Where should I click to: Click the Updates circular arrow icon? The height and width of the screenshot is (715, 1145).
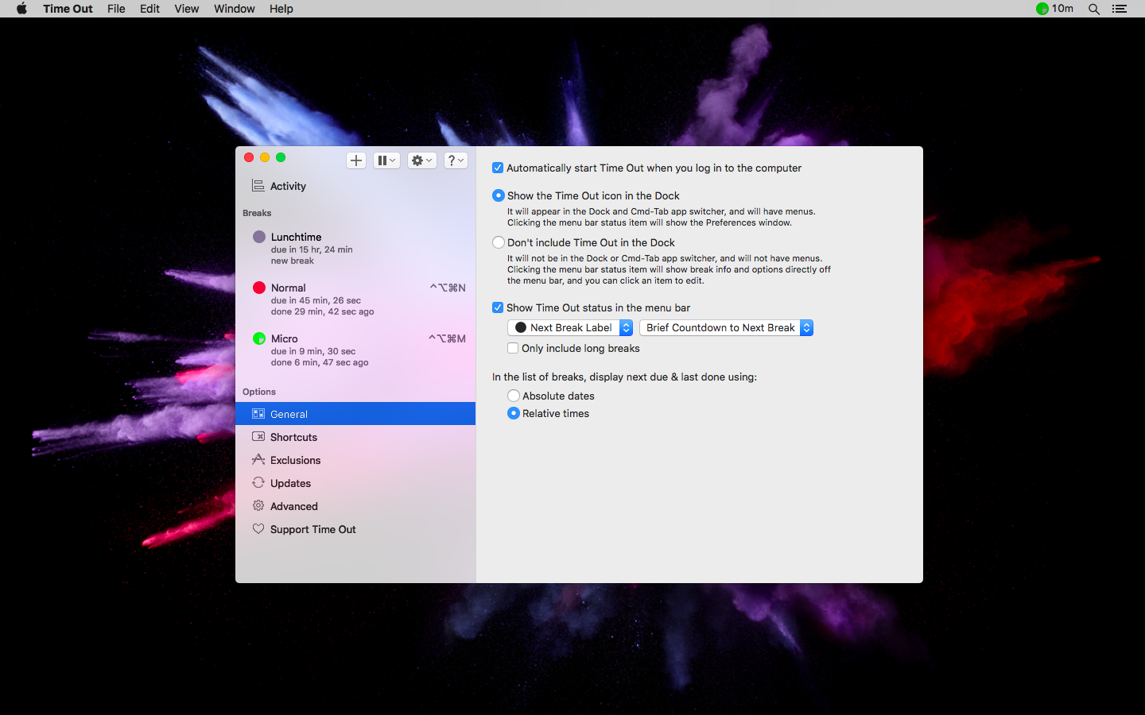[258, 482]
